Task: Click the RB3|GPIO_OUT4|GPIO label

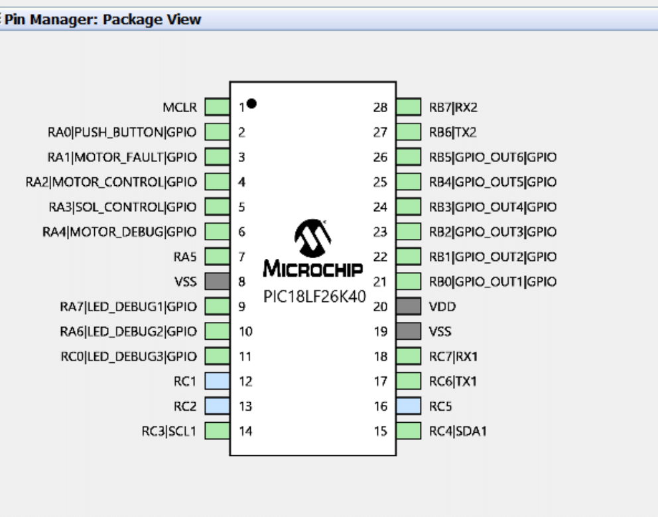Action: 493,207
